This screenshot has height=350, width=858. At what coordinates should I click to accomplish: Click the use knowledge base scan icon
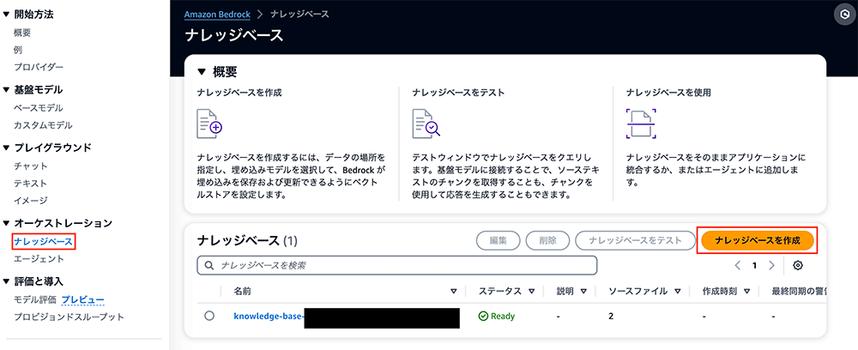(x=641, y=124)
